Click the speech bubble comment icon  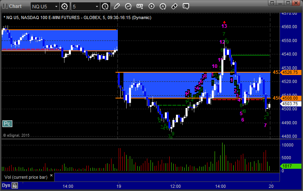(186, 6)
